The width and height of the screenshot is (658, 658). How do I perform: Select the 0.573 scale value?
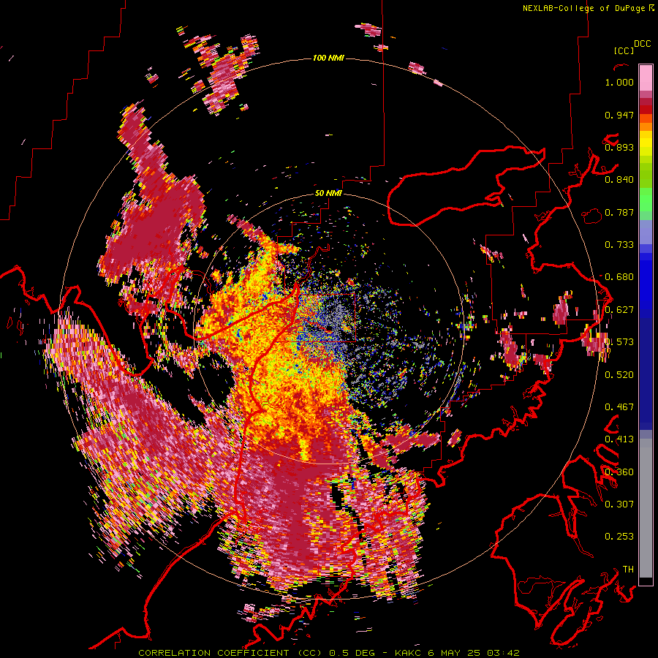tap(619, 342)
